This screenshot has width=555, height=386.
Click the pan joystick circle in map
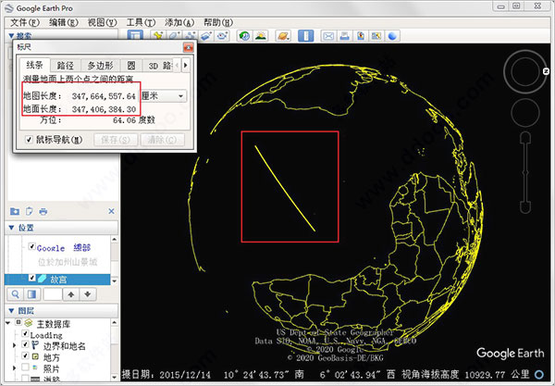[x=525, y=113]
